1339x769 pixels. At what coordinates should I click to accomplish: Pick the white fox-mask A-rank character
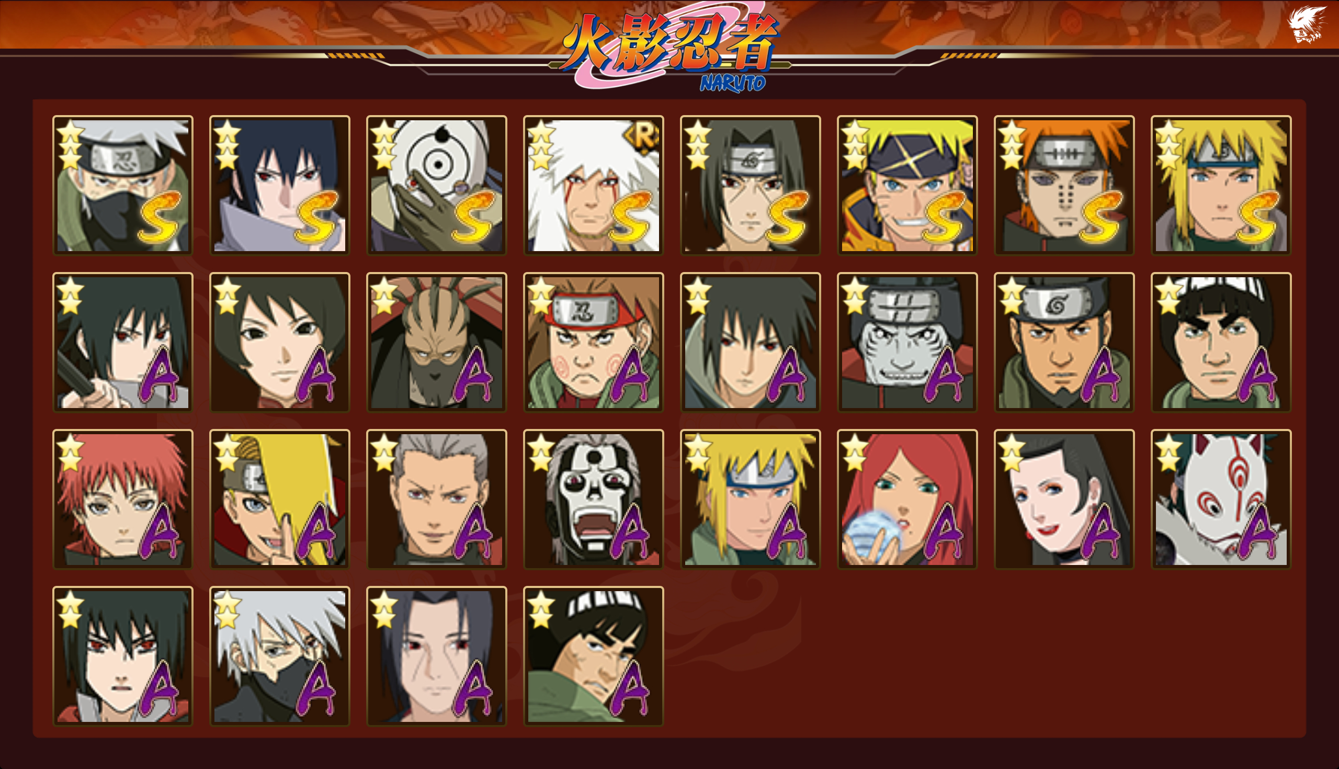tap(1221, 499)
